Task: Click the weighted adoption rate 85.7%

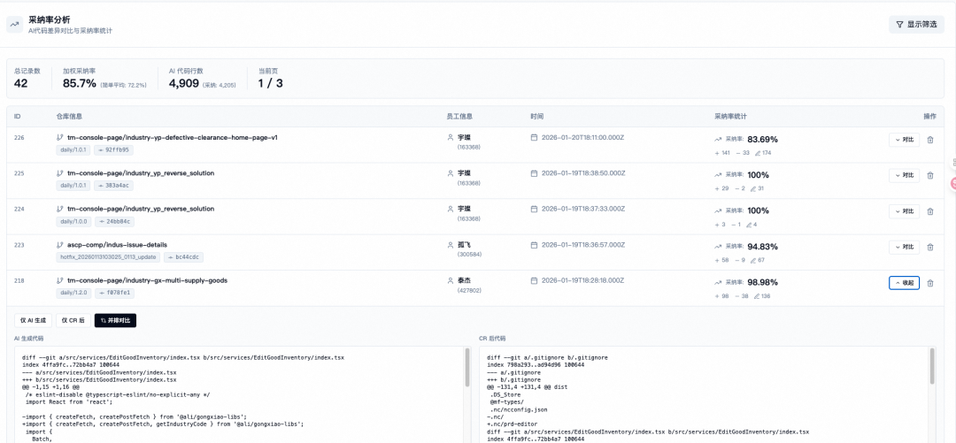Action: point(80,83)
